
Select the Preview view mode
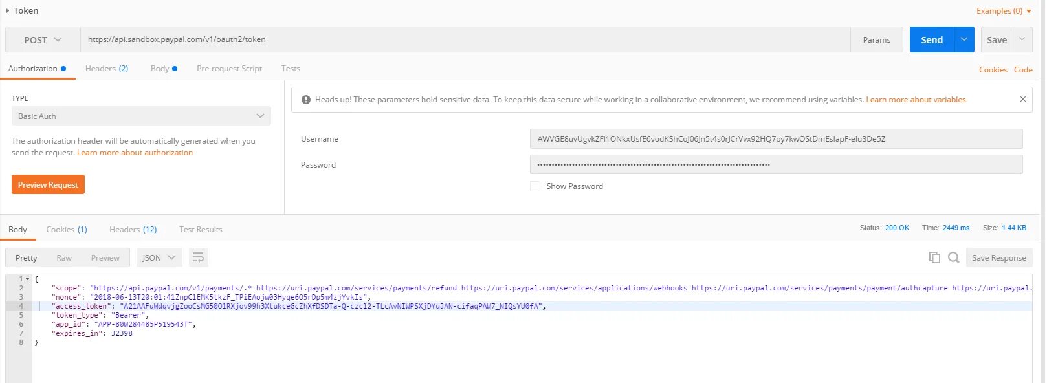tap(105, 257)
